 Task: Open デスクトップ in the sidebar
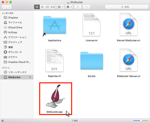point(17,42)
